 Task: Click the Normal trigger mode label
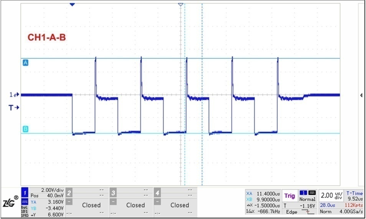pos(307,199)
